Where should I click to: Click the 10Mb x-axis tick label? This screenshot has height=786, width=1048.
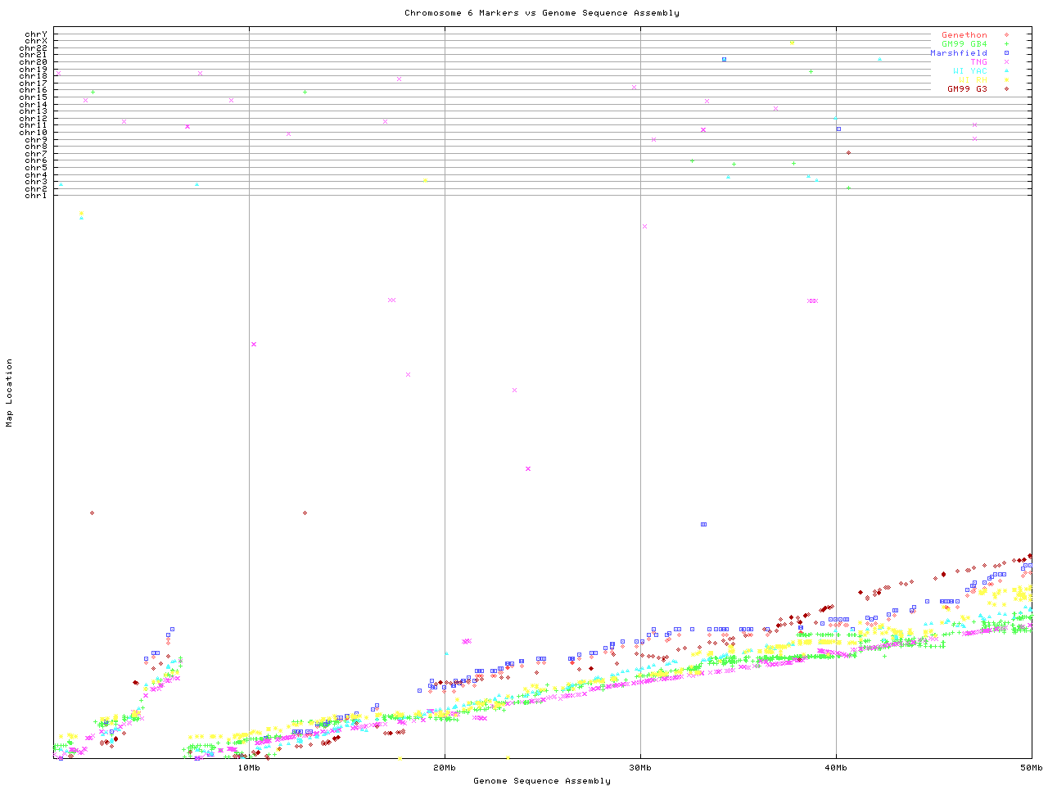[249, 767]
